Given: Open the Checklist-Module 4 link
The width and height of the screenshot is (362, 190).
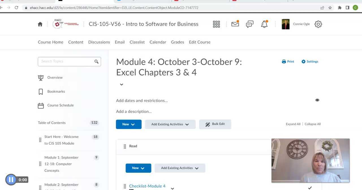Looking at the screenshot, I should click(147, 186).
